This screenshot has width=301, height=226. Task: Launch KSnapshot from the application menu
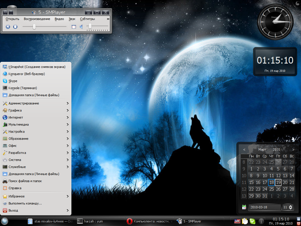click(36, 67)
